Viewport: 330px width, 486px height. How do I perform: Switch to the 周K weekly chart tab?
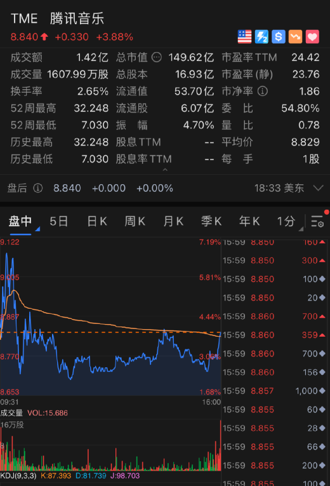(135, 221)
